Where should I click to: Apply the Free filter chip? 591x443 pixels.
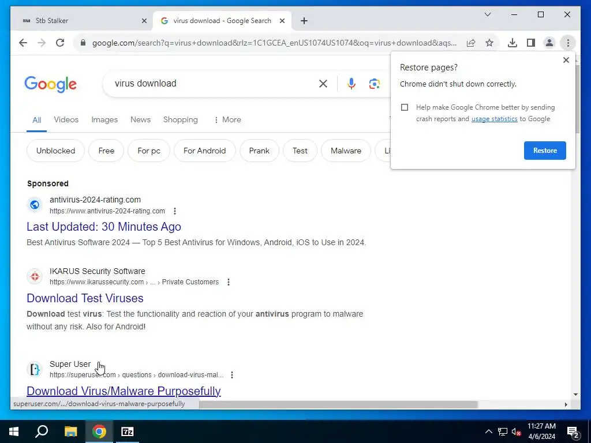(106, 151)
